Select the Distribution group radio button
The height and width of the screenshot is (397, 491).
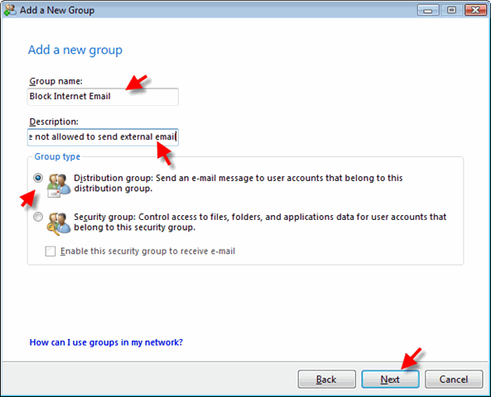click(38, 178)
